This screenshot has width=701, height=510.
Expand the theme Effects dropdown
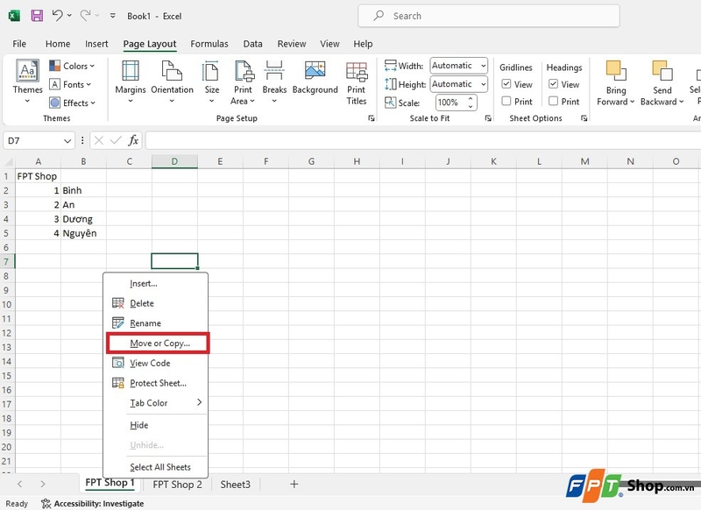coord(72,103)
